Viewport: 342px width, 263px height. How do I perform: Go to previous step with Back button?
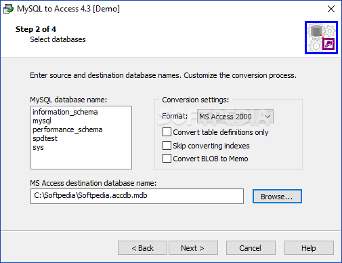pos(142,248)
